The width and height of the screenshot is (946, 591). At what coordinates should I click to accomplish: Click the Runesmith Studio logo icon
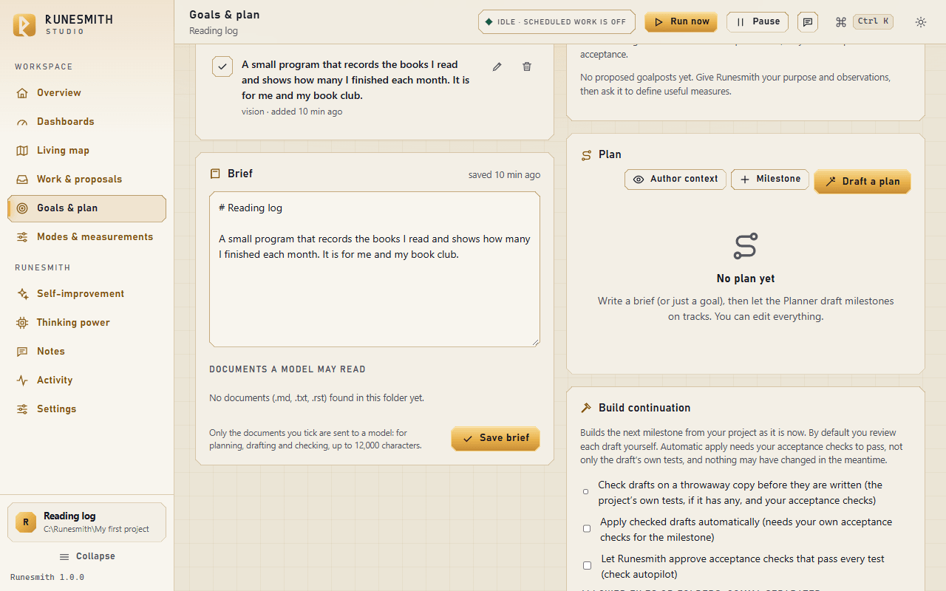(24, 24)
